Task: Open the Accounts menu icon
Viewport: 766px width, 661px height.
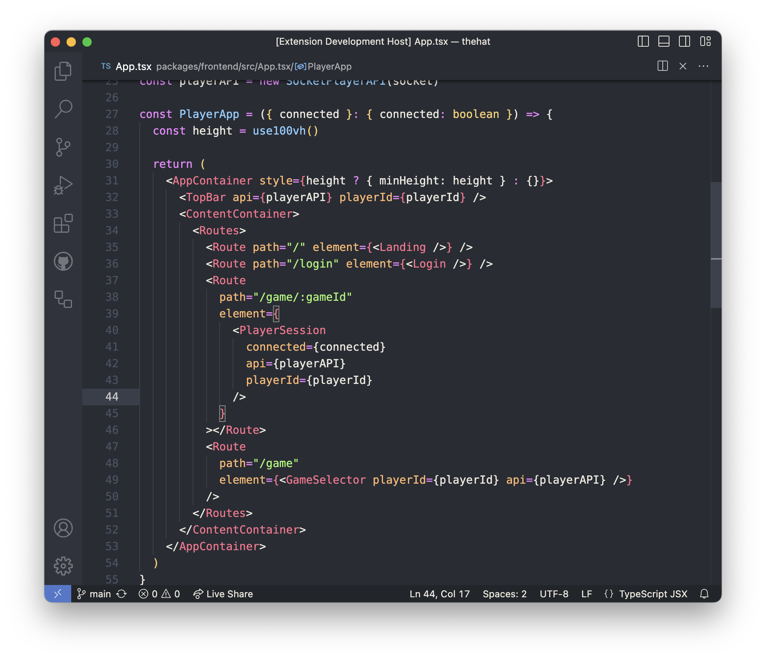Action: click(63, 528)
